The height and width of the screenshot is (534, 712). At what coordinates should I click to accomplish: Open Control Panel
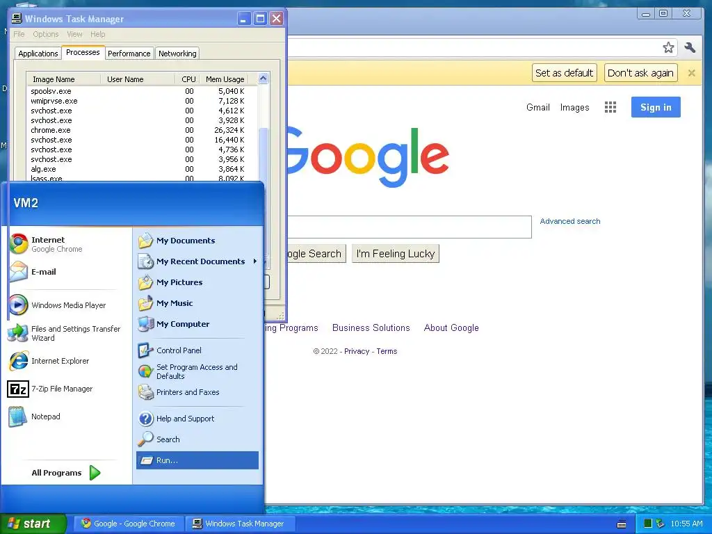179,350
